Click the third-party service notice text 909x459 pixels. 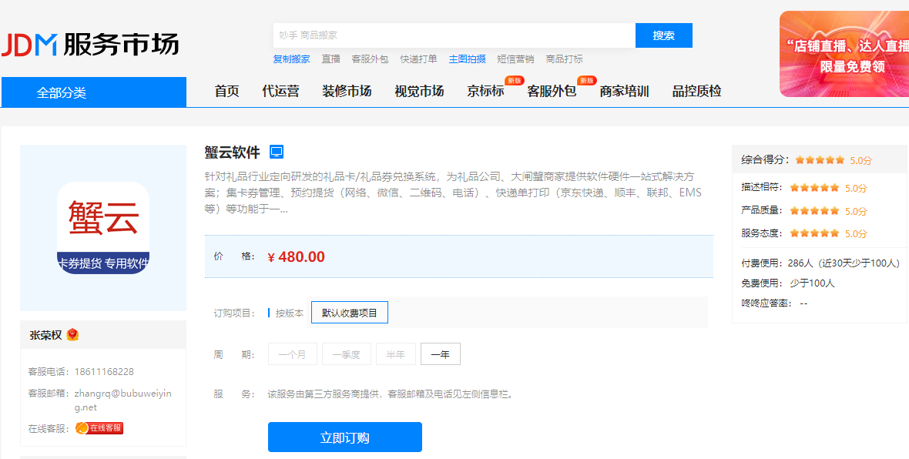pos(390,394)
